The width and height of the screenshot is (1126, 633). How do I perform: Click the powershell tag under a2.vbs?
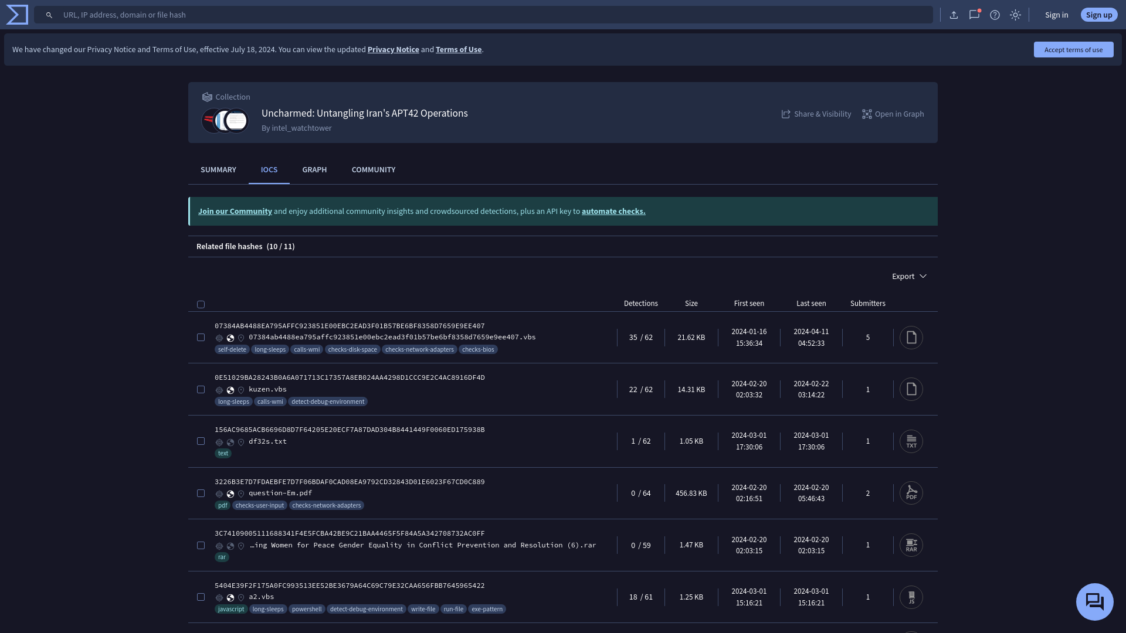click(x=307, y=610)
